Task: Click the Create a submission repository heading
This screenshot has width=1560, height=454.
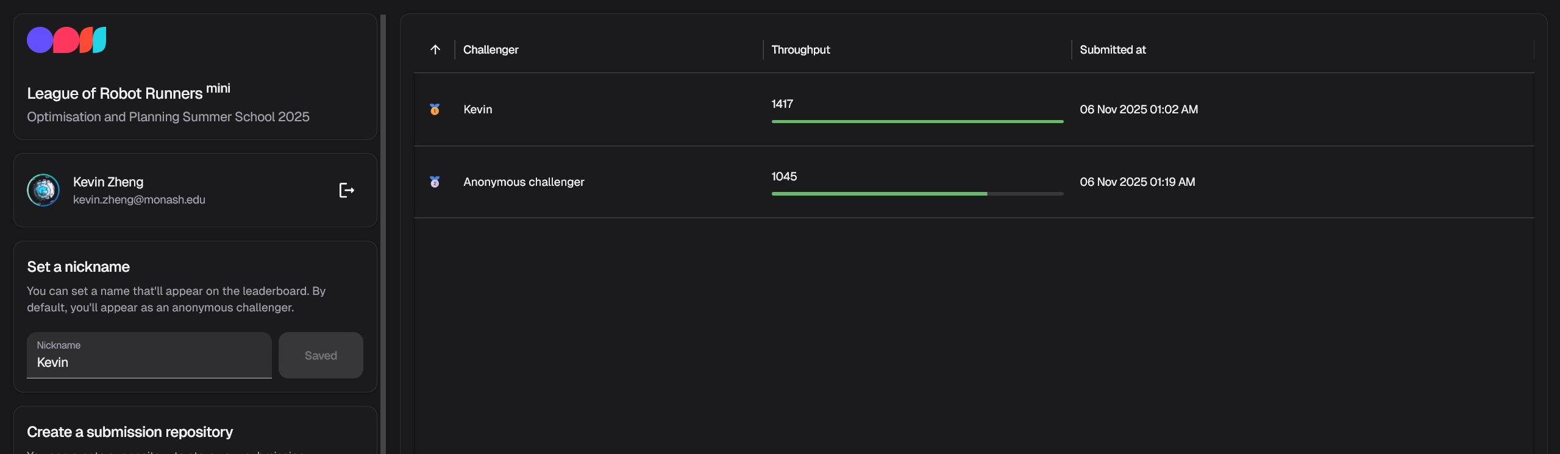Action: tap(130, 432)
